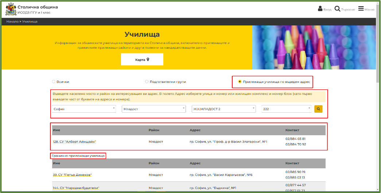Open the София settlement dropdown
This screenshot has width=381, height=193.
tap(84, 109)
